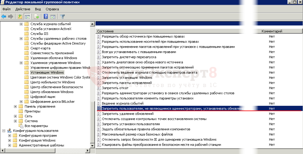Image resolution: width=303 pixels, height=154 pixels.
Task: Click the Export list toolbar icon
Action: 37,16
